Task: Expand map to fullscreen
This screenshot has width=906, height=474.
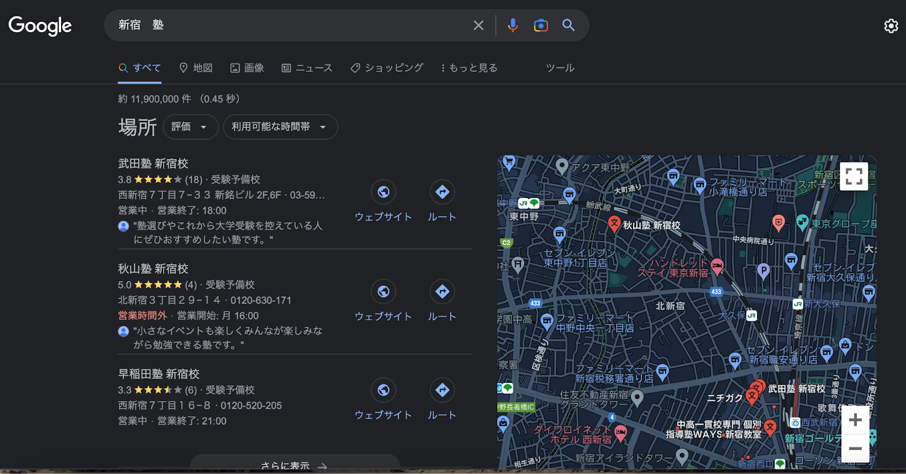Action: 854,176
